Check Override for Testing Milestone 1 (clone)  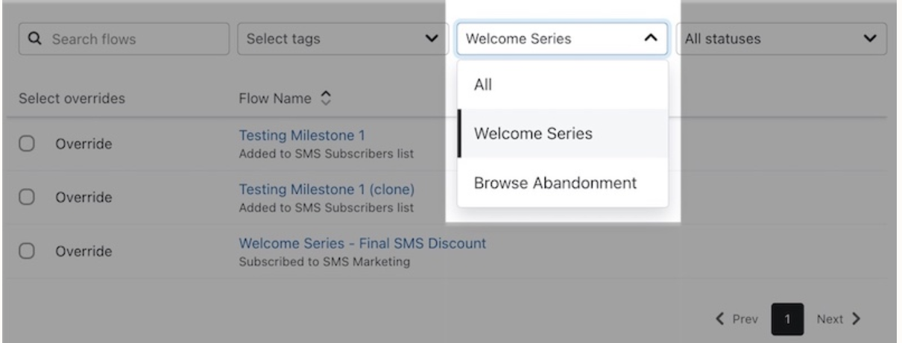click(x=25, y=198)
